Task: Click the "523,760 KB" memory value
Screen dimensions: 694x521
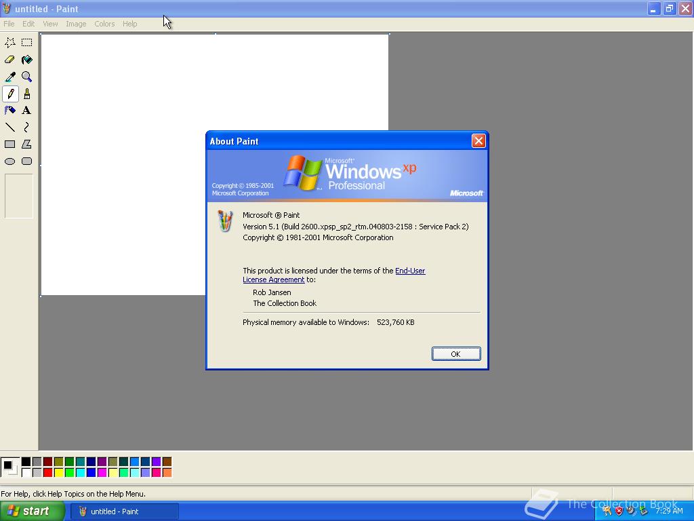Action: tap(396, 322)
